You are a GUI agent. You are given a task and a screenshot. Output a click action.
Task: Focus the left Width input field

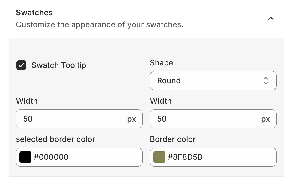tap(72, 119)
